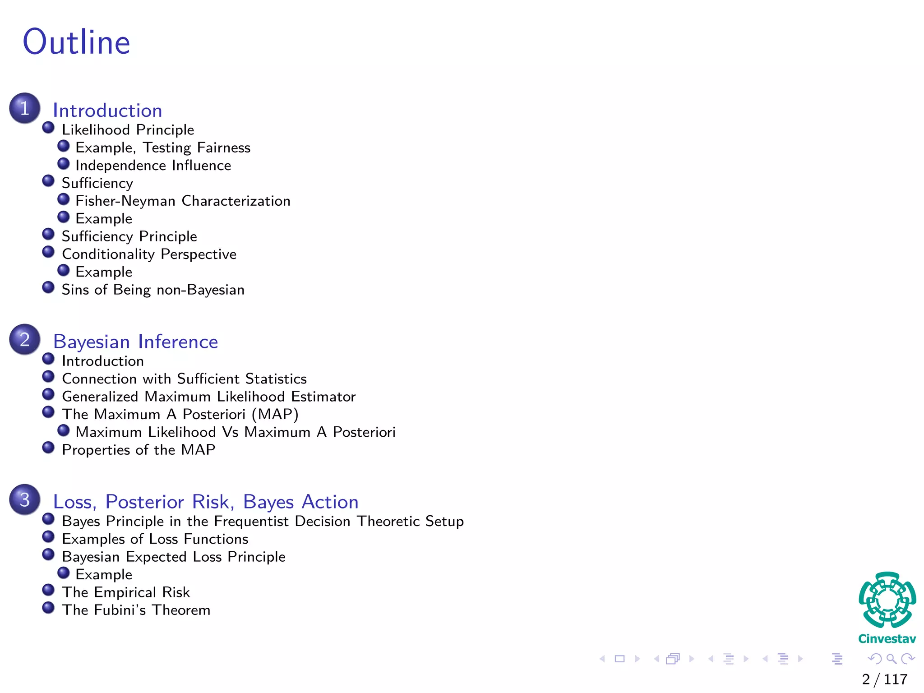
Task: Click the go-back curved arrow icon
Action: pyautogui.click(x=874, y=659)
